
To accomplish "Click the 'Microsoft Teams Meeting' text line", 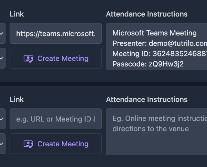I will [155, 33].
